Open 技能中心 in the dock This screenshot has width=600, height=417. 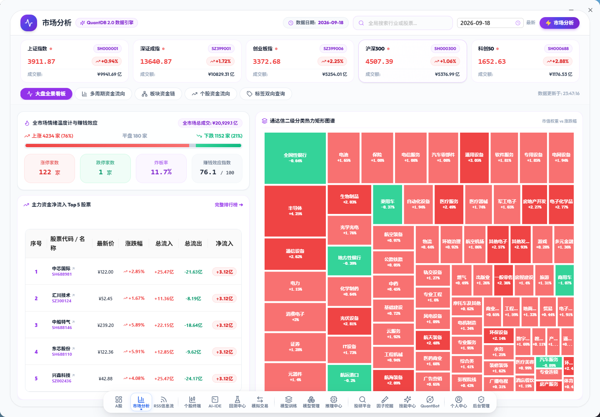(x=407, y=402)
